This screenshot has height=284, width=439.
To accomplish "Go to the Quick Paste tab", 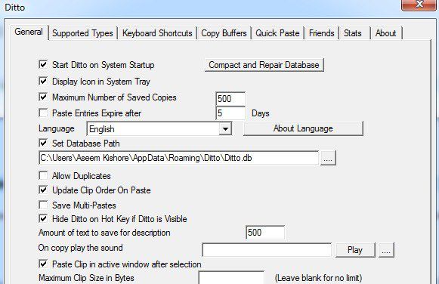I will (x=277, y=33).
